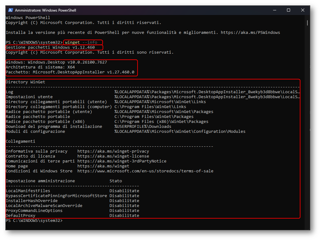Image resolution: width=321 pixels, height=241 pixels.
Task: Click the Disabilitate state next to DefaultProxy
Action: [124, 216]
